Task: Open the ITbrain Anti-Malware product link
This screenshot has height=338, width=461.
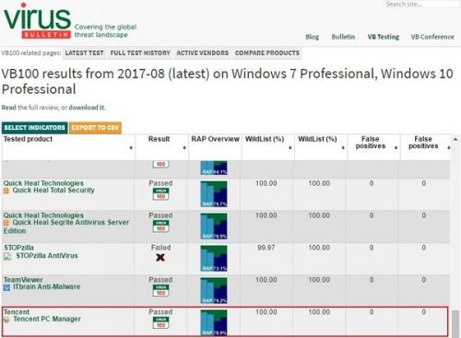Action: (47, 286)
